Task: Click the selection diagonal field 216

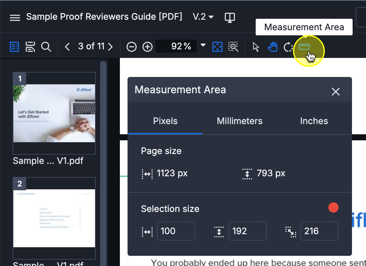Action: click(319, 231)
